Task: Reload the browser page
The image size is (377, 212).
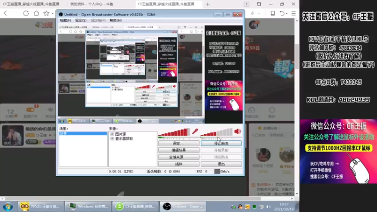Action: click(x=26, y=13)
